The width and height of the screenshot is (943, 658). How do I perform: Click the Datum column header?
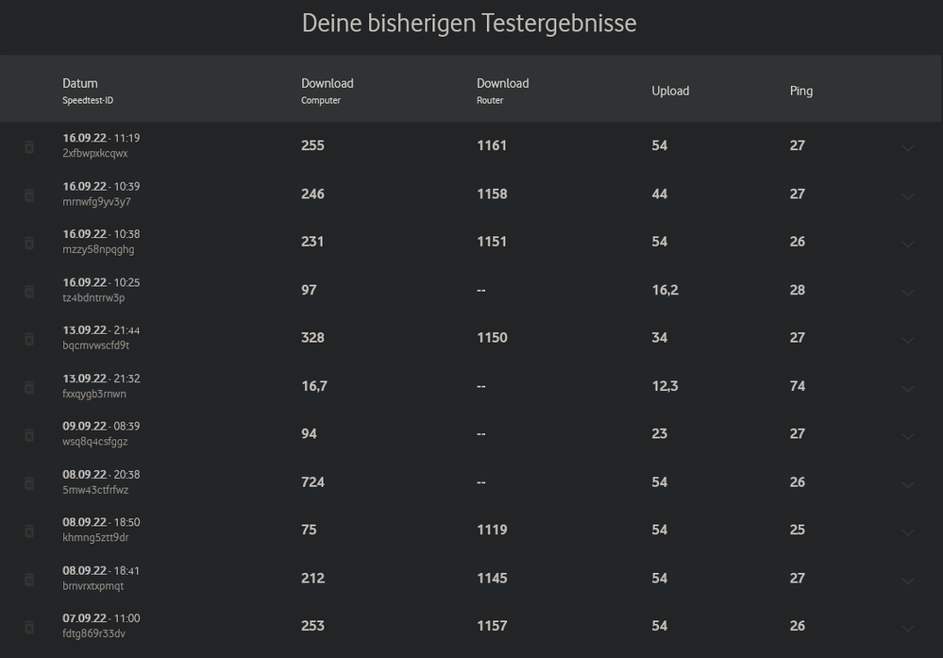[x=80, y=84]
